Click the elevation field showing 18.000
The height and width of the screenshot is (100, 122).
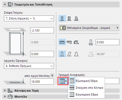(42, 82)
